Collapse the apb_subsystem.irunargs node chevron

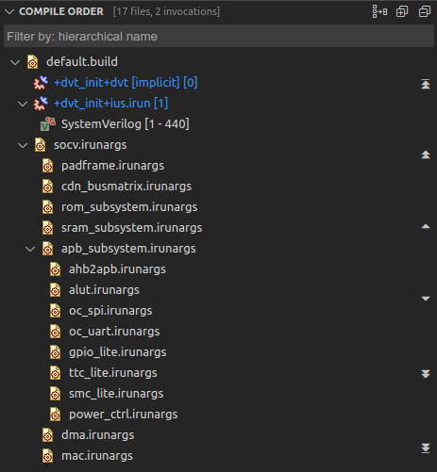click(30, 249)
